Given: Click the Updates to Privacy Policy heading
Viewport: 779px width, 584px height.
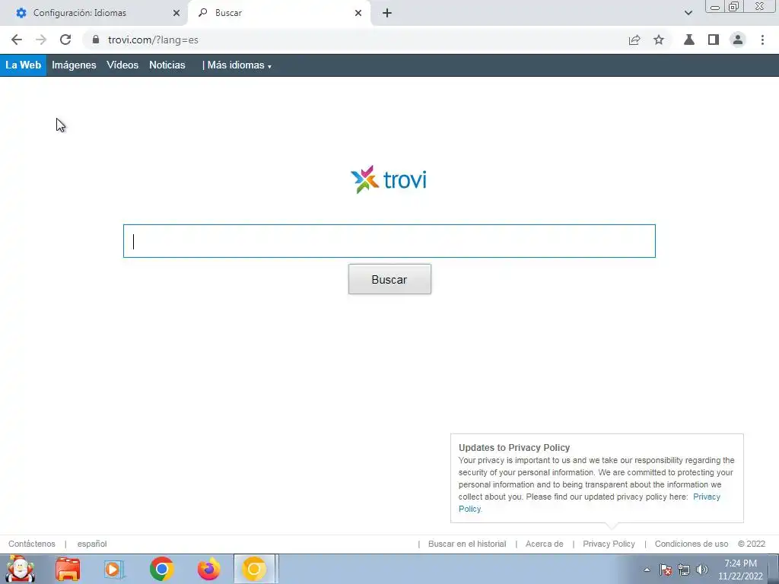Looking at the screenshot, I should [514, 447].
